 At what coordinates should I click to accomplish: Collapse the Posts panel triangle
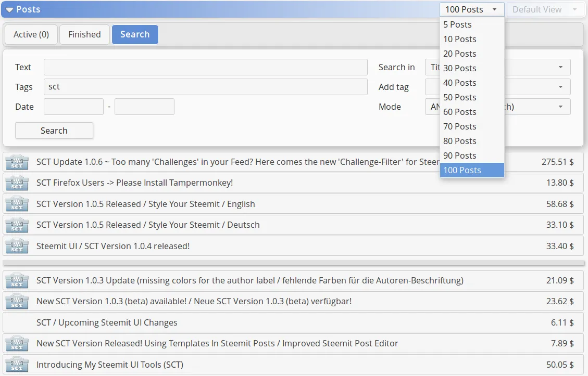point(9,10)
